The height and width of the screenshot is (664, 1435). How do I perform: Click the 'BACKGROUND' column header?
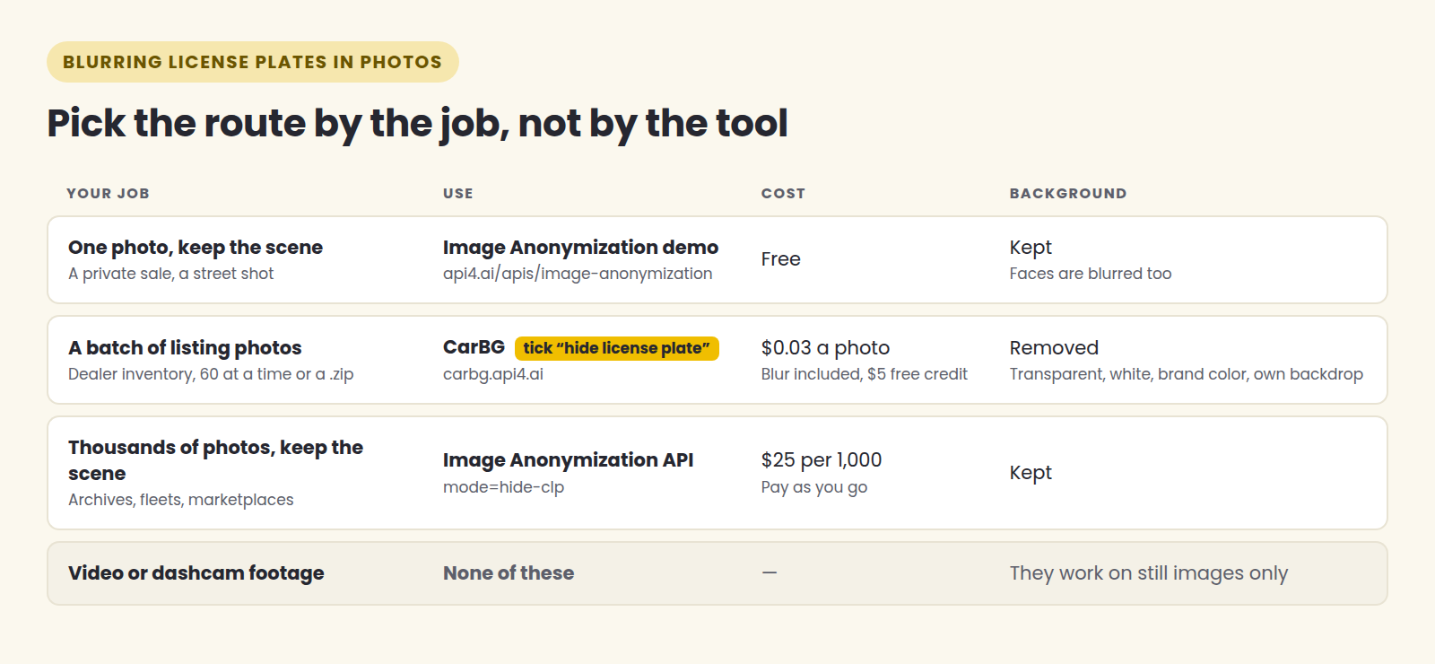[1067, 193]
